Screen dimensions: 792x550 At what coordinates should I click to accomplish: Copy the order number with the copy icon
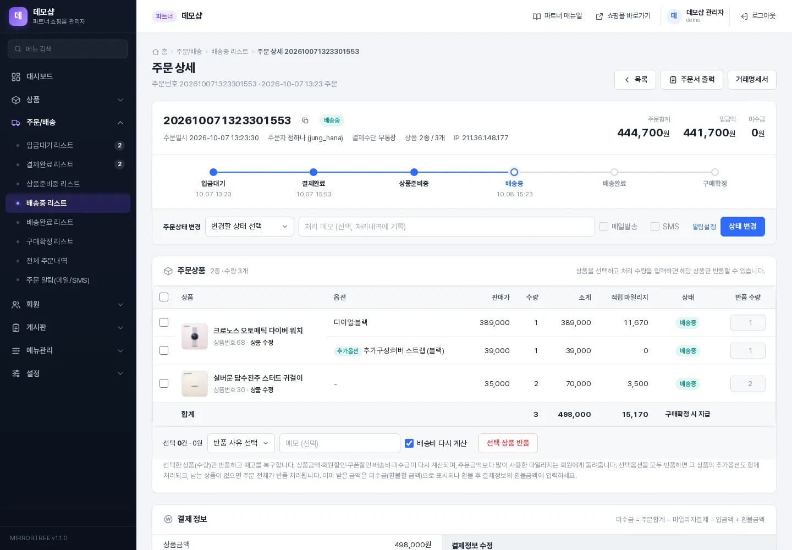point(305,120)
